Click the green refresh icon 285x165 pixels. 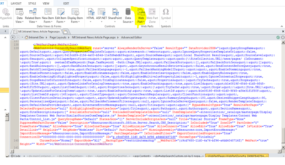[278, 37]
